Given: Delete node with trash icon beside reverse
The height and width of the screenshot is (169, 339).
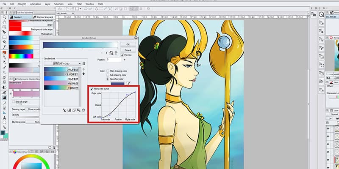Looking at the screenshot, I should pos(116,53).
